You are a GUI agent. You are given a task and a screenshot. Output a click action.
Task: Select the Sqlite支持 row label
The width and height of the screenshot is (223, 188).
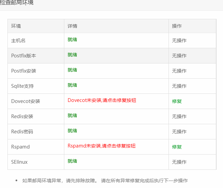22,86
